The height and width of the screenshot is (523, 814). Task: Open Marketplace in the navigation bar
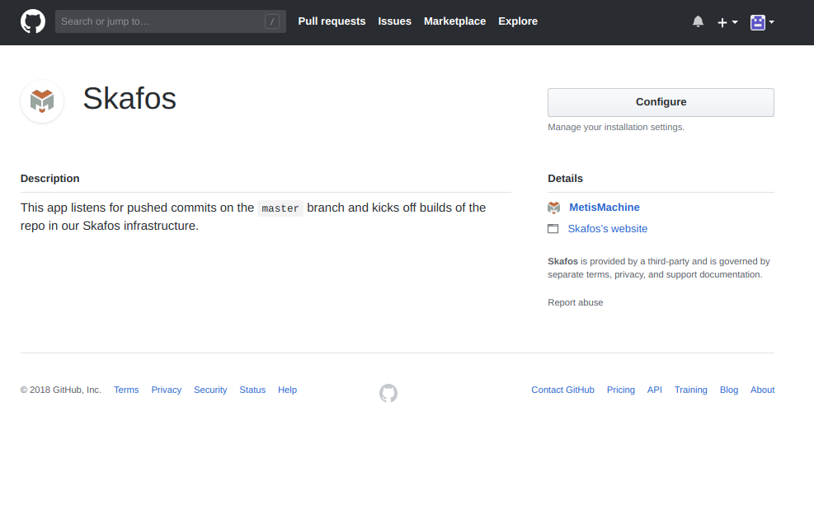[454, 21]
